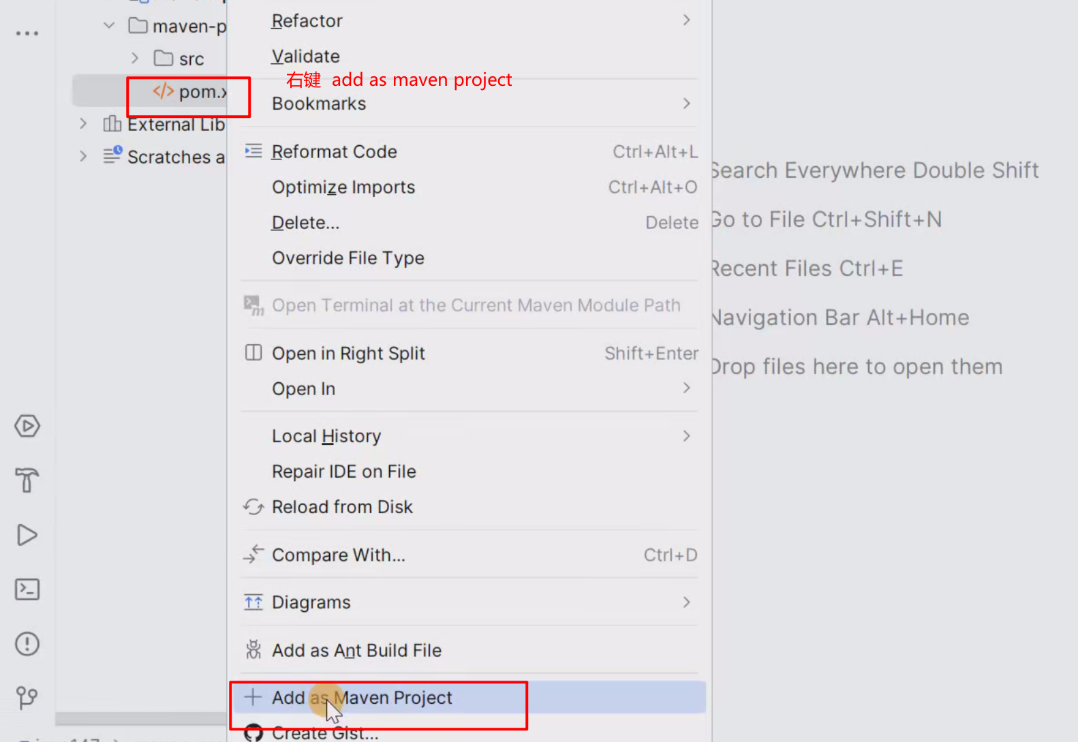Viewport: 1078px width, 742px height.
Task: Expand the External Libraries node
Action: (x=83, y=124)
